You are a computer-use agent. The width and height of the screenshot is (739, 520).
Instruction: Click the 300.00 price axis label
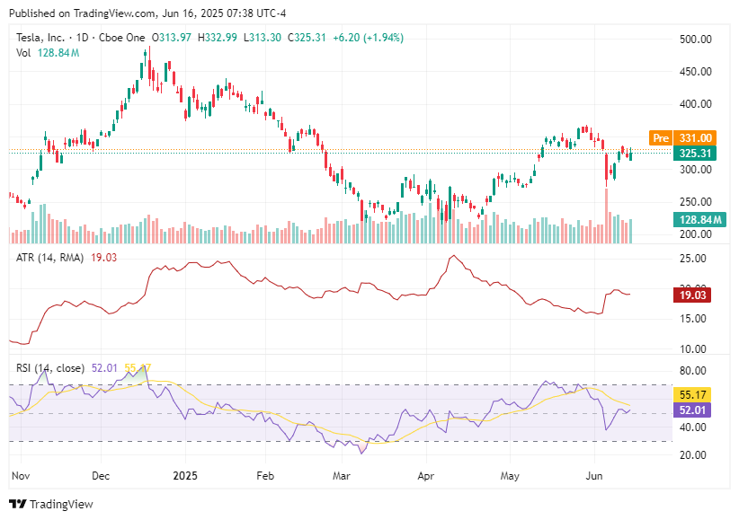[x=695, y=169]
